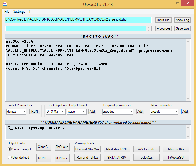
Task: Click the sources field up spinner arrow
Action: [148, 28]
